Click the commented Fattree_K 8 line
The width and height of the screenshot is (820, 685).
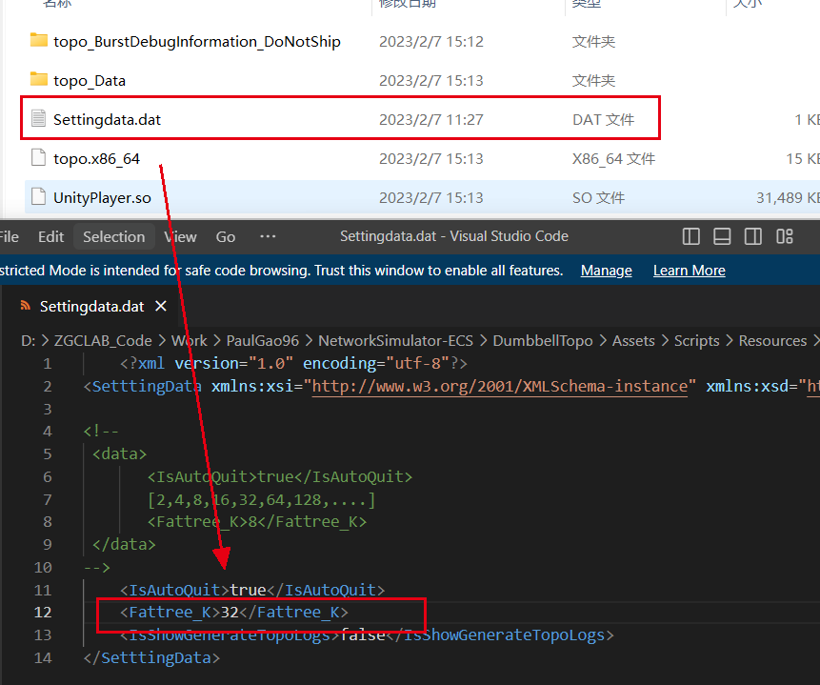tap(257, 522)
